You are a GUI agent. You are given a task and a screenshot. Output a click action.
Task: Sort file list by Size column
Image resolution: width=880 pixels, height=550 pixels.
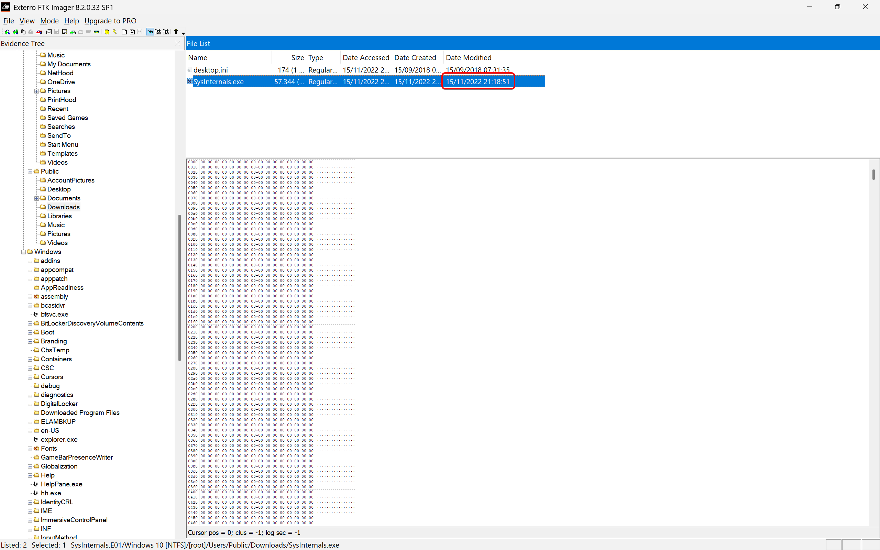289,57
